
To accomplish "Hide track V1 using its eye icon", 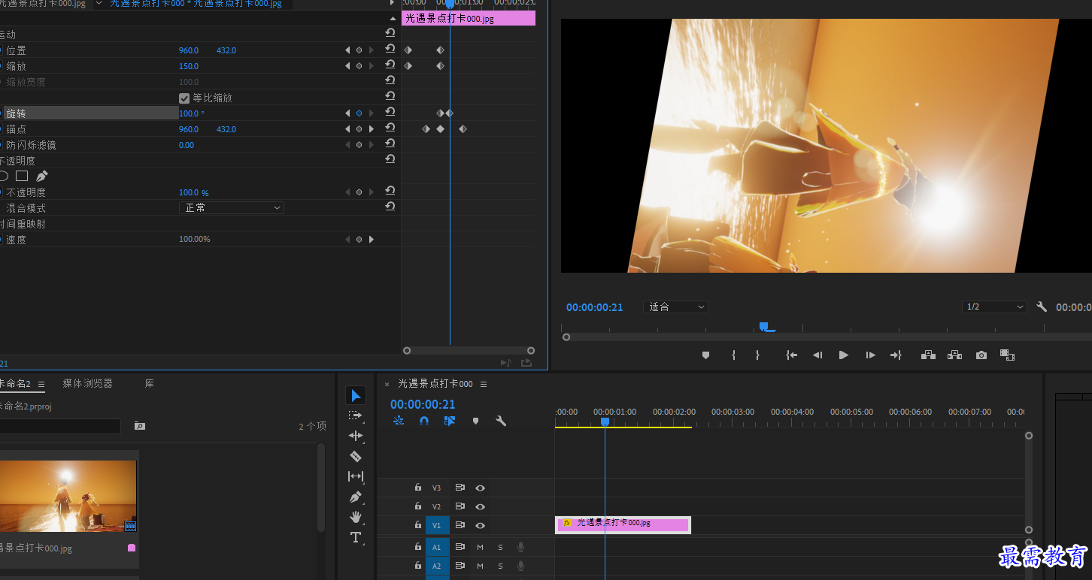I will coord(480,526).
